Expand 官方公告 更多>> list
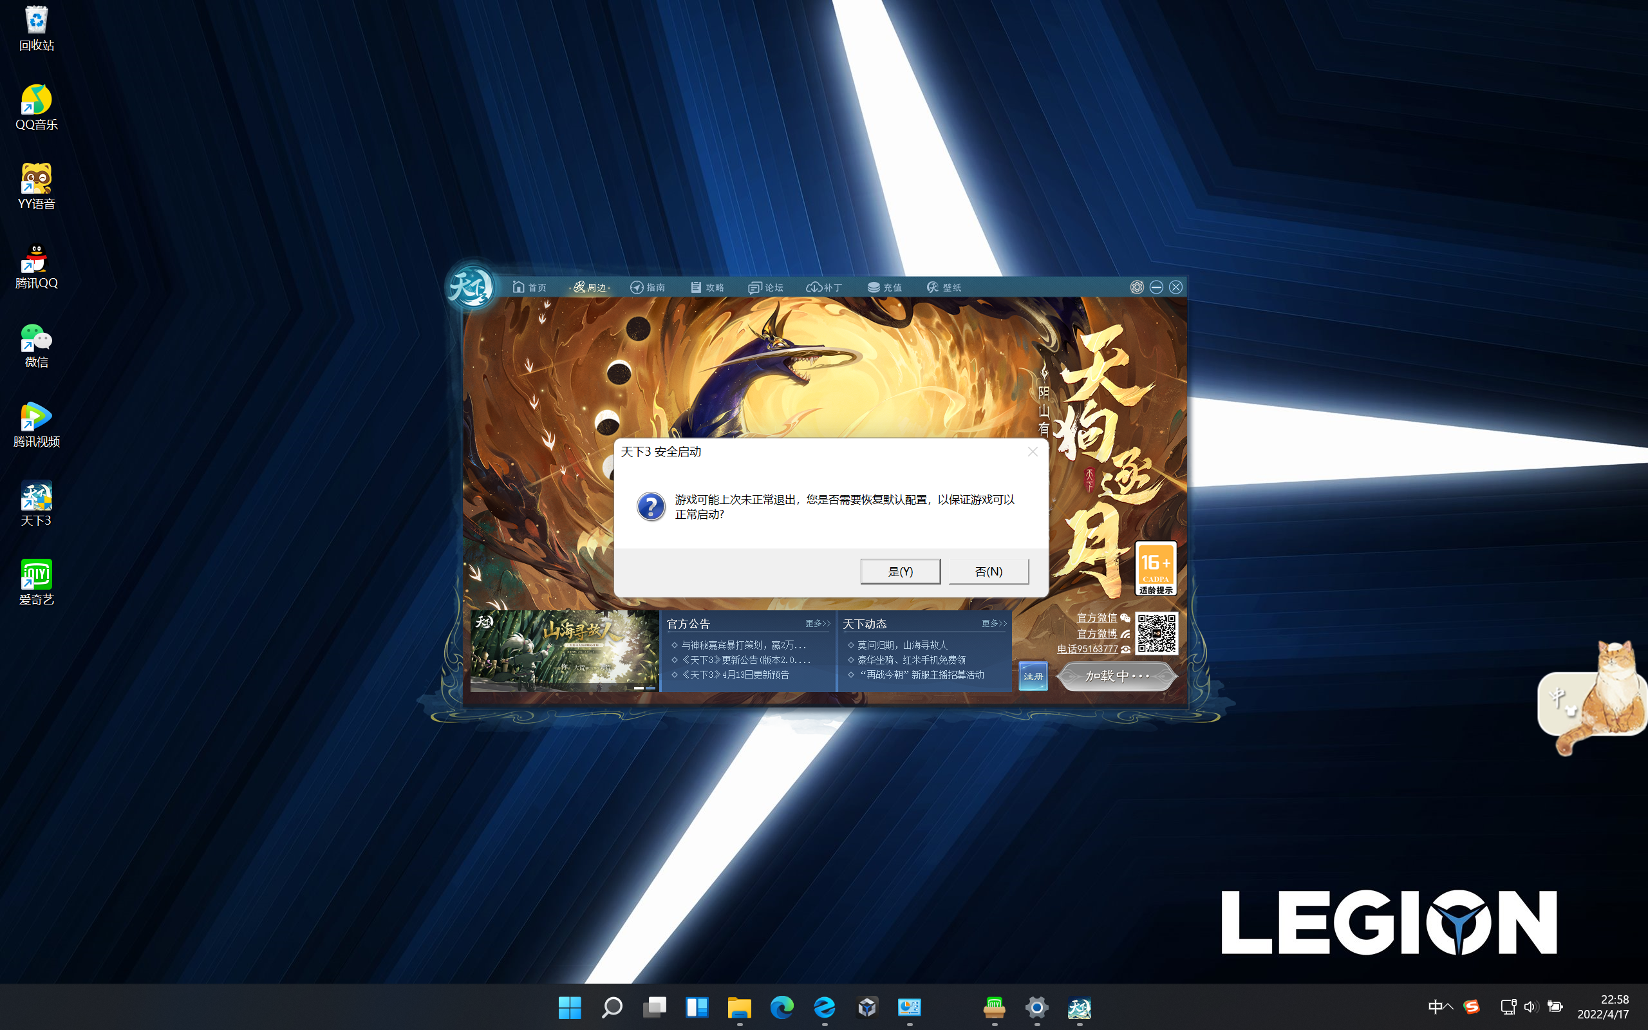Viewport: 1648px width, 1030px height. [818, 623]
